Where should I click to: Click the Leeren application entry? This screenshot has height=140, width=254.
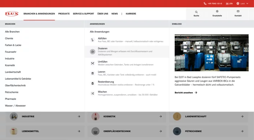tap(127, 73)
